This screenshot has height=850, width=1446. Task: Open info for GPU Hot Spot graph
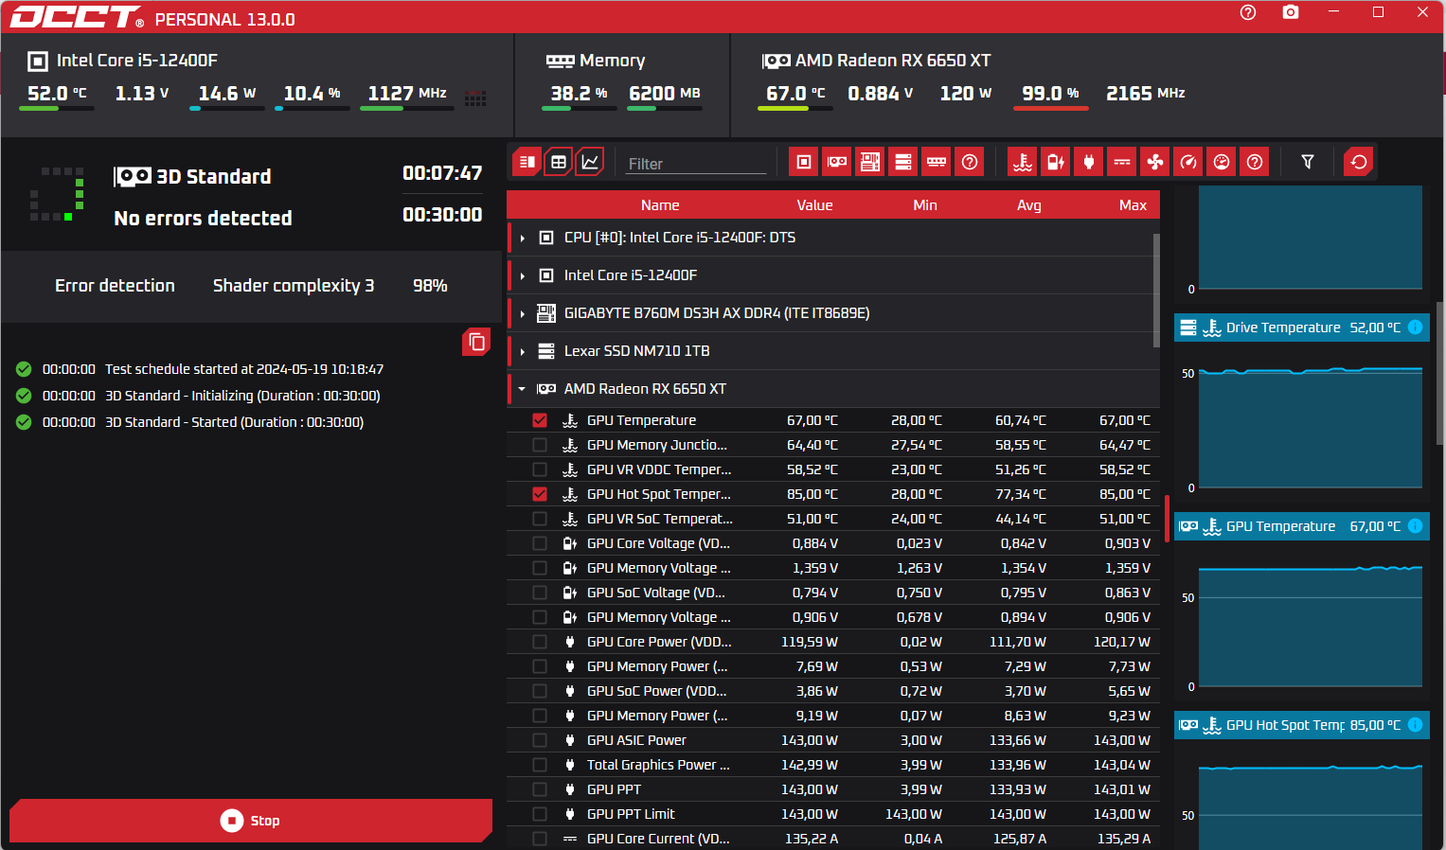click(1415, 725)
